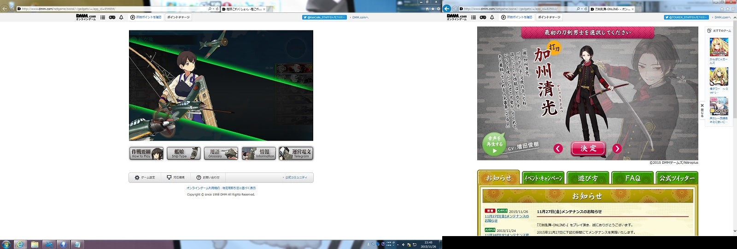Click the KanColle game canvas
The image size is (737, 249).
point(221,85)
